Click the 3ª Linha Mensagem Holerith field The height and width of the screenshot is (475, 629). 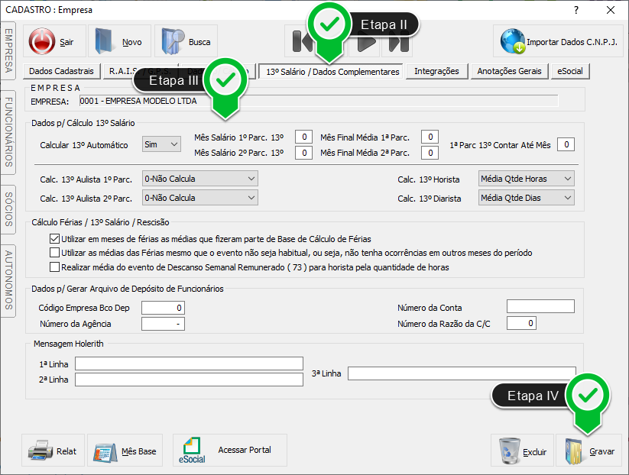tap(462, 373)
